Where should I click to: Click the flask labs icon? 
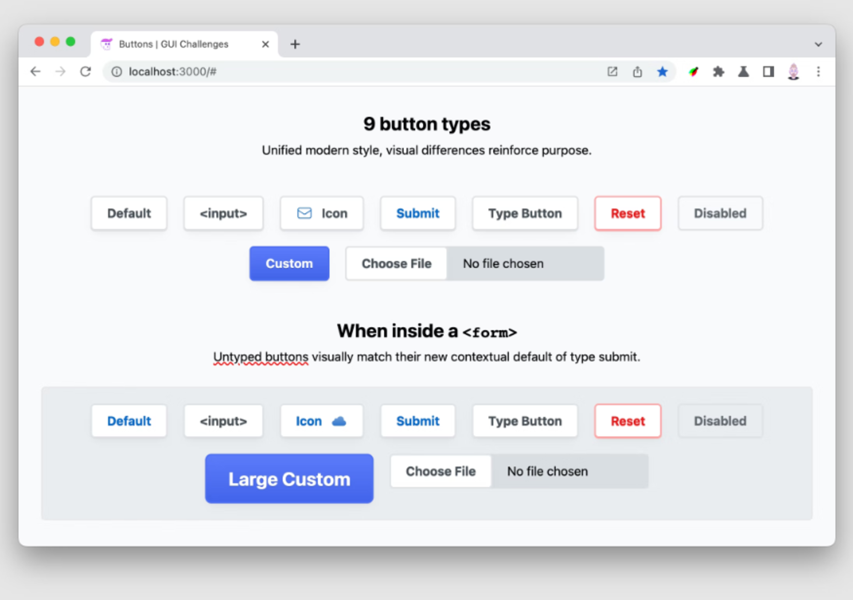pos(743,72)
